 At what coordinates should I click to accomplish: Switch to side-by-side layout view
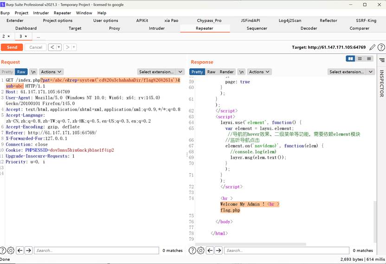click(350, 58)
